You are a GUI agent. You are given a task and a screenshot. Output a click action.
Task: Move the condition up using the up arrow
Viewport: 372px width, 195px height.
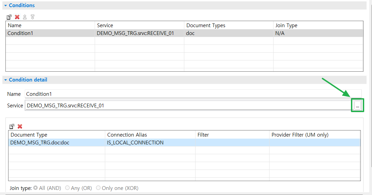(x=25, y=17)
